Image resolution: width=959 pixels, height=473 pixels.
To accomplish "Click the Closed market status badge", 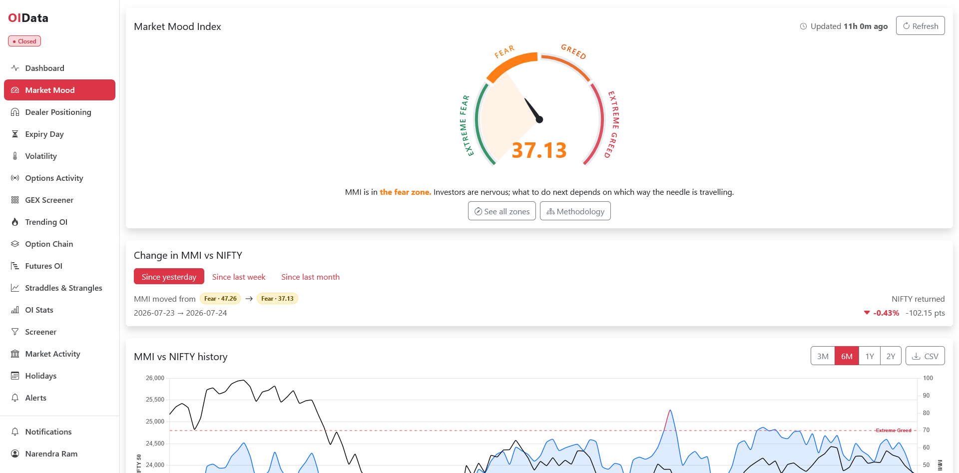I will (24, 41).
